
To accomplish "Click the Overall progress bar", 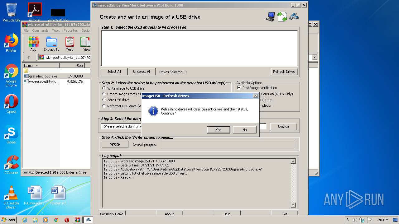I will coord(228,144).
